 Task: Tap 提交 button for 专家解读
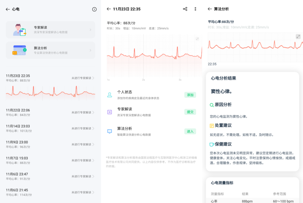point(190,112)
